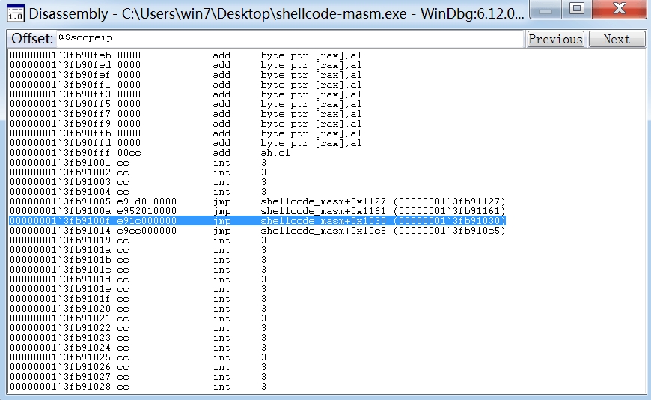Click the int 3 line at 3fb91020

pos(150,309)
